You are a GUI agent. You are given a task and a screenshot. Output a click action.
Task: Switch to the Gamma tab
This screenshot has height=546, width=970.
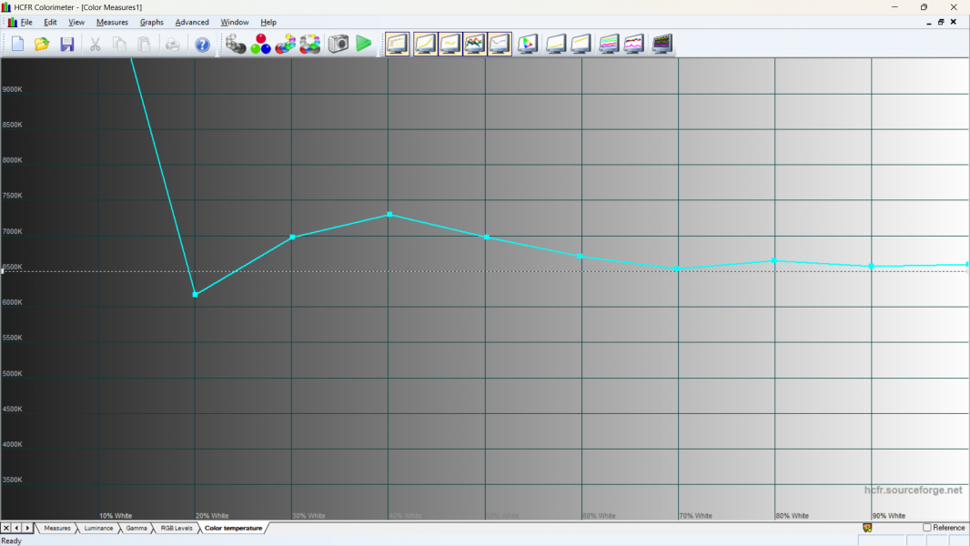tap(136, 528)
